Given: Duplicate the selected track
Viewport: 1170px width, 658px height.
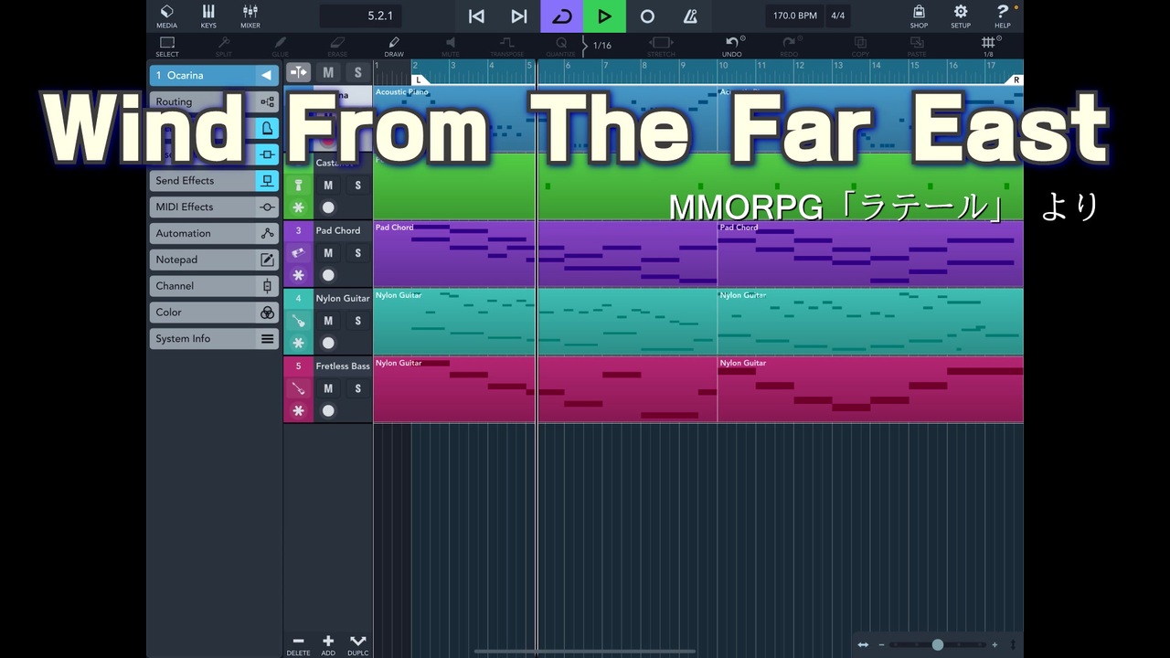Looking at the screenshot, I should point(357,645).
